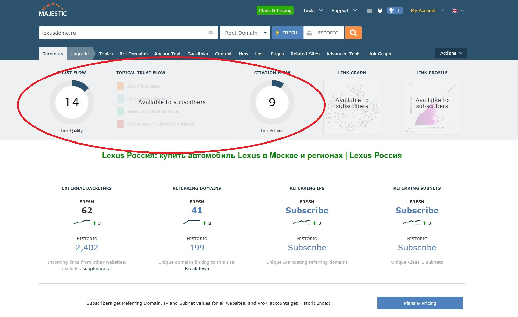Open the Related Sites tab

pyautogui.click(x=305, y=54)
